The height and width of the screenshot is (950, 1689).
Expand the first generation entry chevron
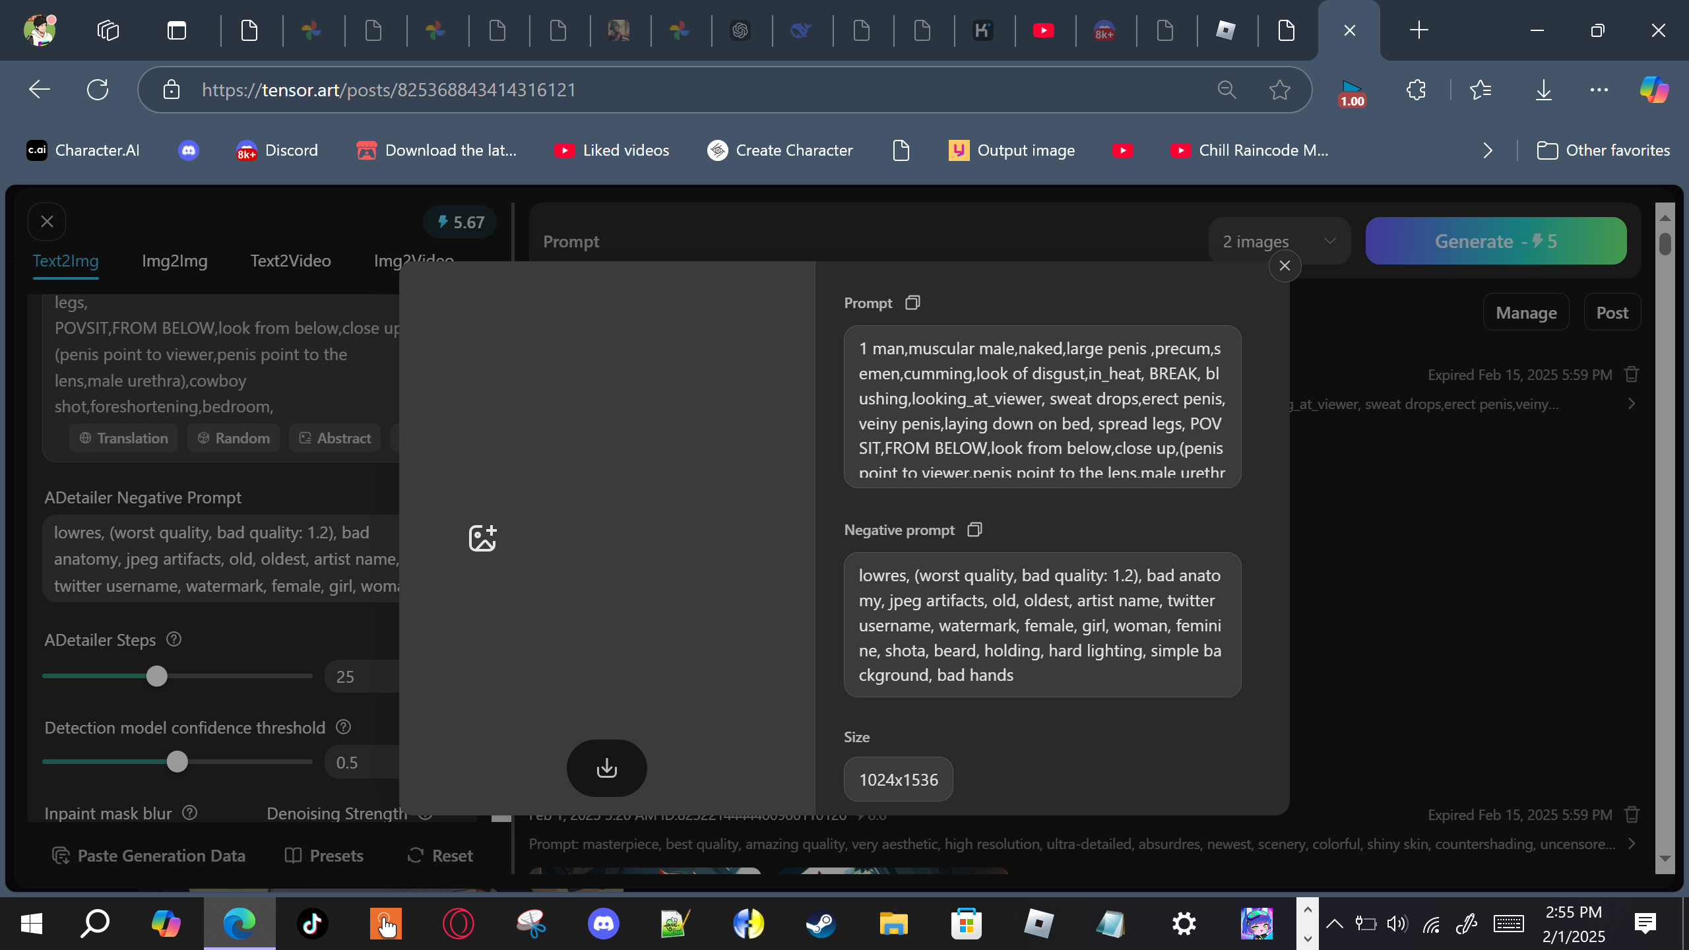coord(1632,404)
